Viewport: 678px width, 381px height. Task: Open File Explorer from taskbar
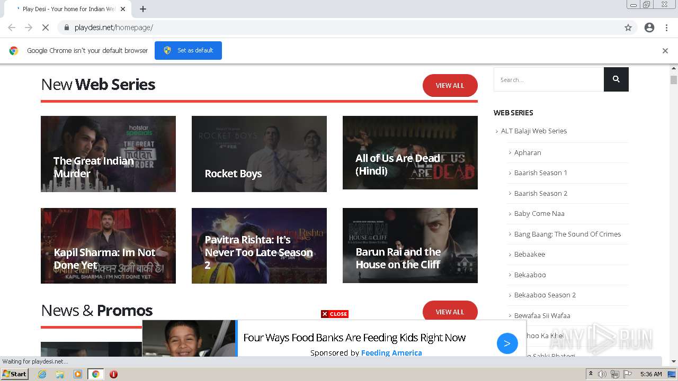pos(60,374)
